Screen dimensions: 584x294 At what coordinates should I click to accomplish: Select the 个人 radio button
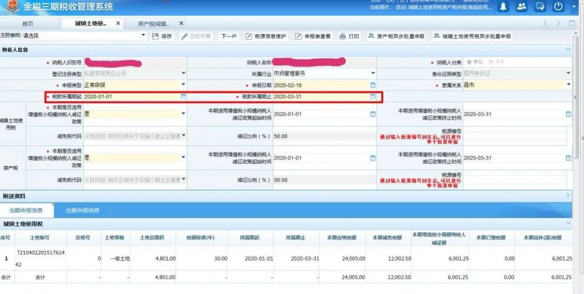pyautogui.click(x=491, y=62)
